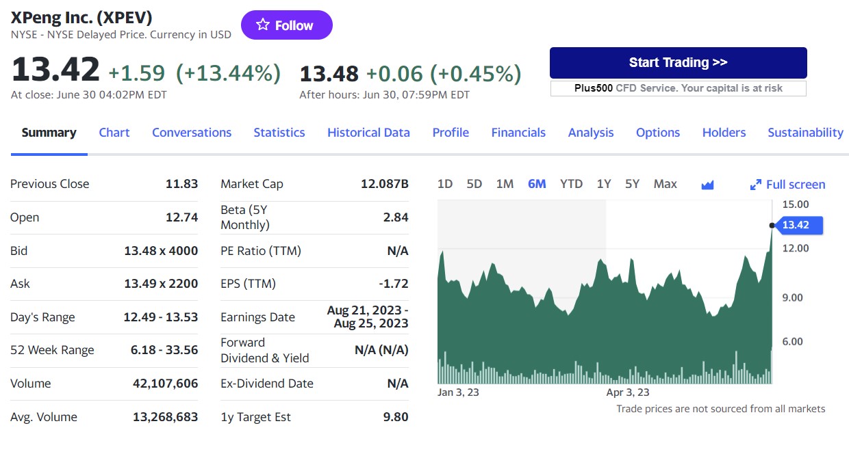Go to the Statistics tab
849x456 pixels.
tap(279, 133)
